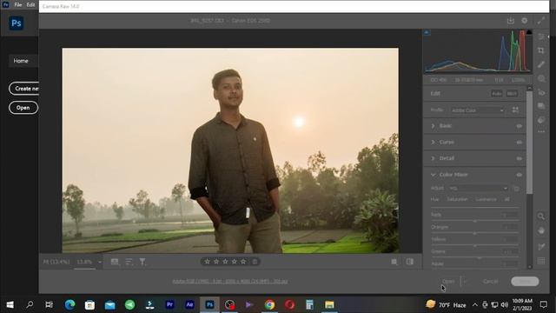Click the Auto button

coord(496,94)
